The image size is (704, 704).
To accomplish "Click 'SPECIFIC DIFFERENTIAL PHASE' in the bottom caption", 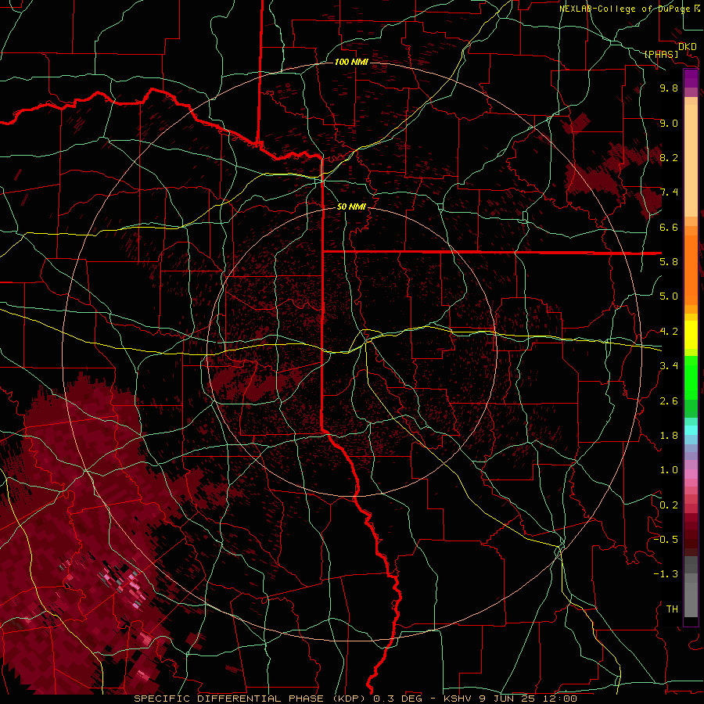I will (228, 699).
